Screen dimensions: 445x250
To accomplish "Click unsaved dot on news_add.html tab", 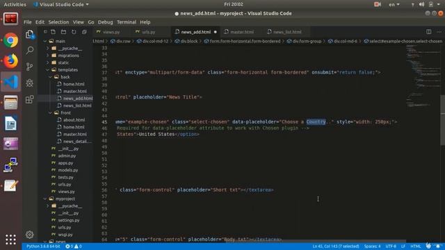I will (216, 32).
